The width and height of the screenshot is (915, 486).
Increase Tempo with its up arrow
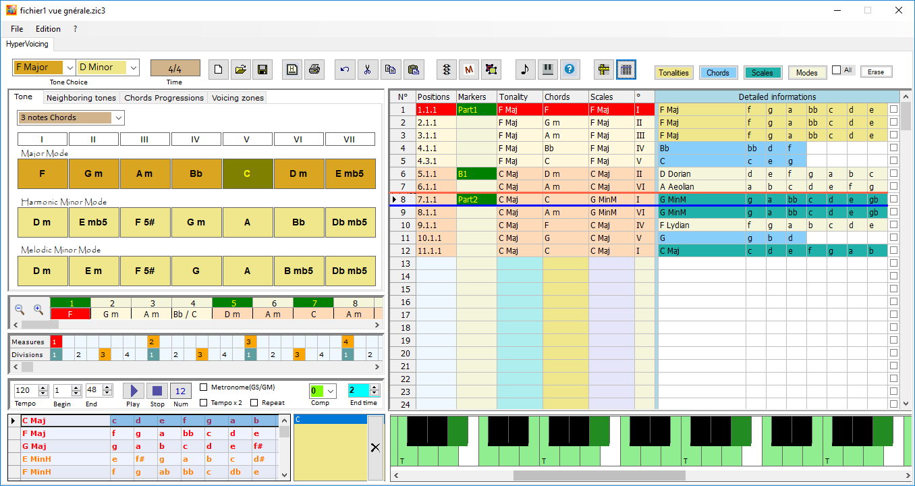[44, 387]
